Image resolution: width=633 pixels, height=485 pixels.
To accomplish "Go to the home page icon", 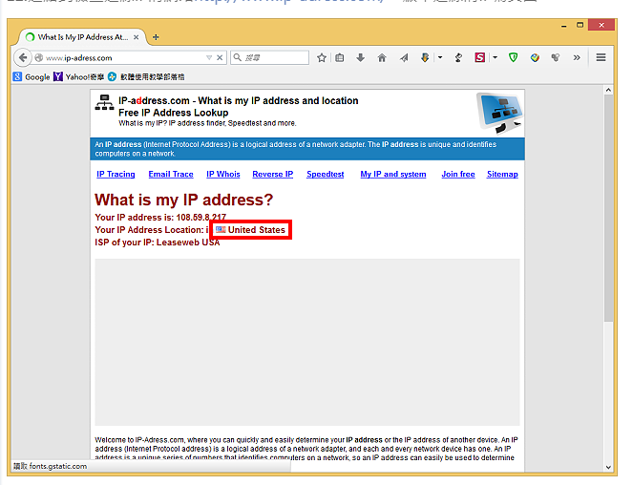I will tap(382, 57).
